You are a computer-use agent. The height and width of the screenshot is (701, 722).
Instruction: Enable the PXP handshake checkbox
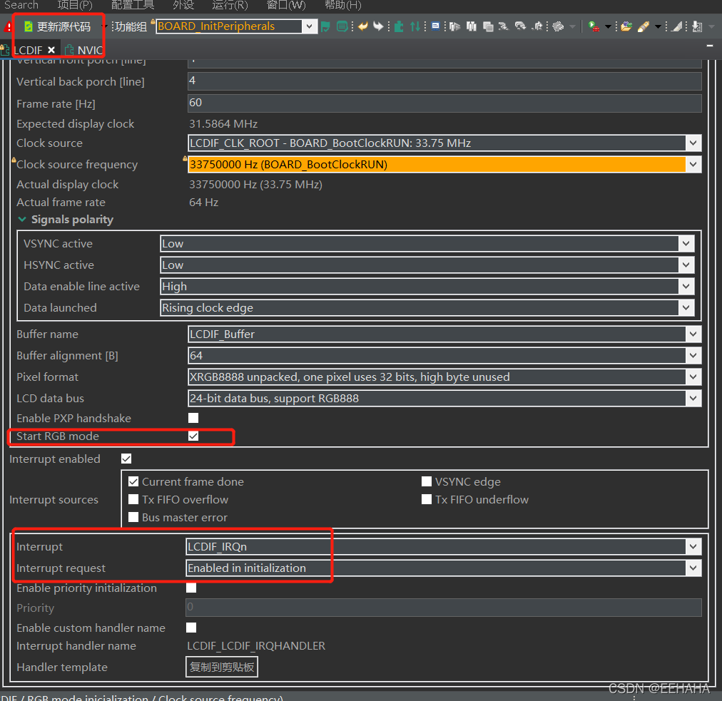click(x=193, y=418)
